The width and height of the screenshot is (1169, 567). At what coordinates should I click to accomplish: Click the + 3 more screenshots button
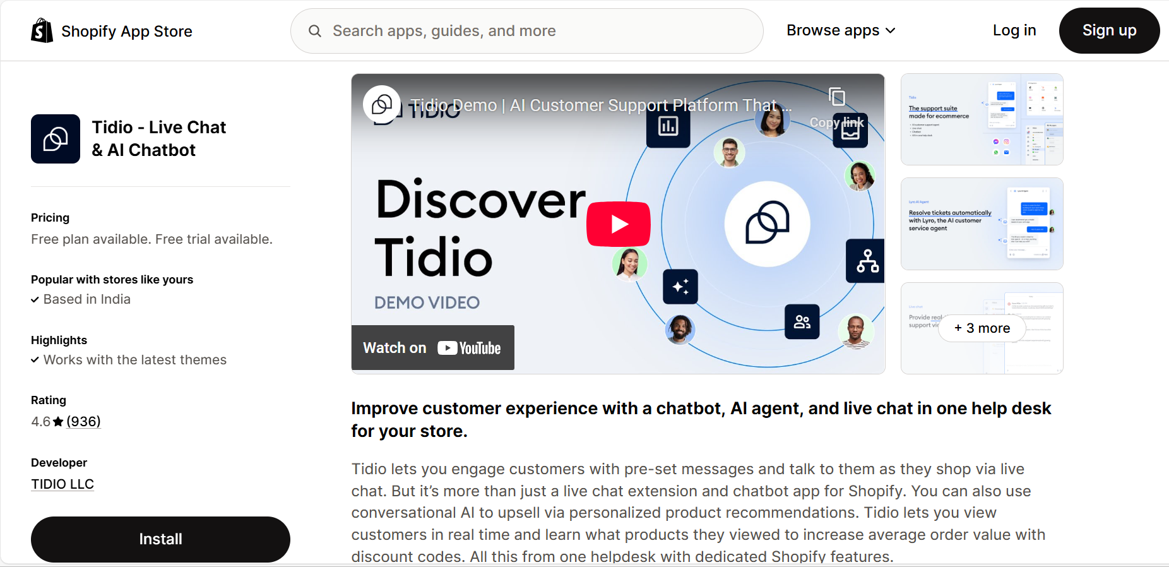(982, 328)
